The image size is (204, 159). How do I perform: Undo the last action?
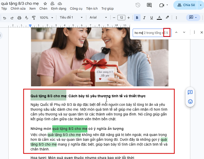click(x=5, y=18)
